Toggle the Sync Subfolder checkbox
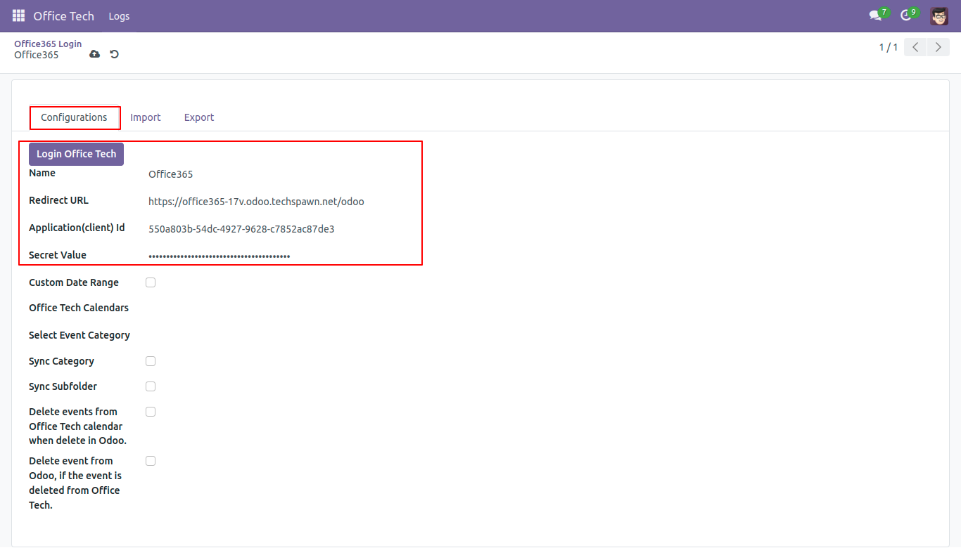This screenshot has width=961, height=548. point(151,386)
